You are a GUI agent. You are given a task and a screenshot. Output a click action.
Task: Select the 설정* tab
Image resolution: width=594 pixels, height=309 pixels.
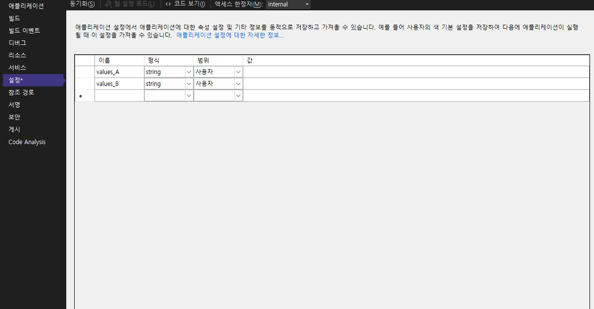click(x=33, y=80)
